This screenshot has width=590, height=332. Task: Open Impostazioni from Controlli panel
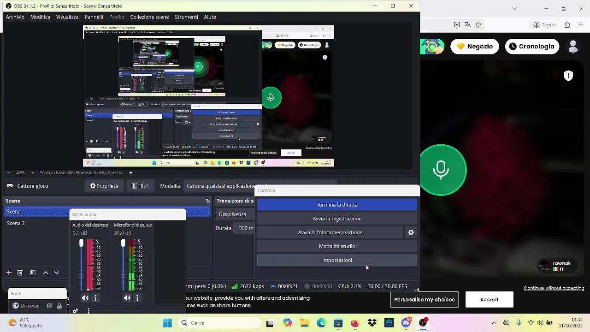337,260
